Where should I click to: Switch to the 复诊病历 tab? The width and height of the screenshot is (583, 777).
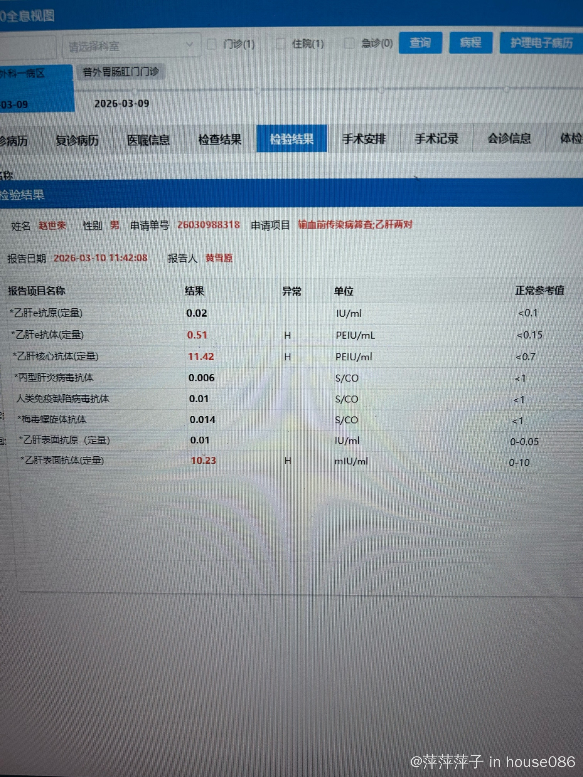(77, 140)
